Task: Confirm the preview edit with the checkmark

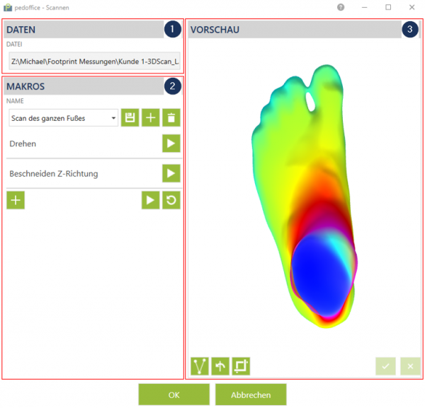Action: [386, 366]
